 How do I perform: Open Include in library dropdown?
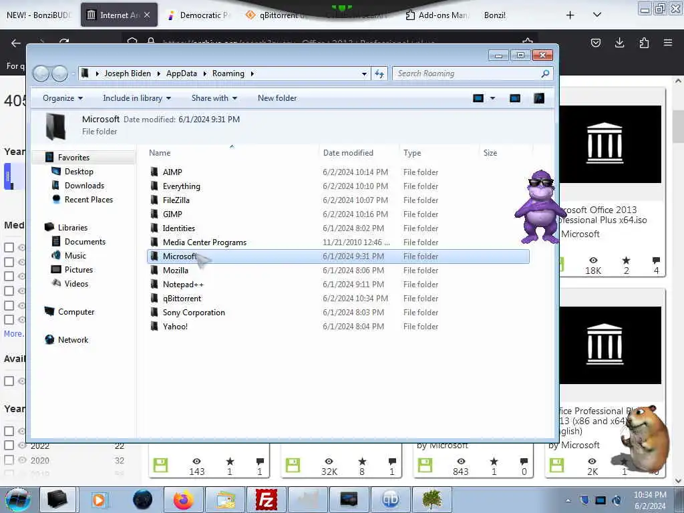[136, 98]
